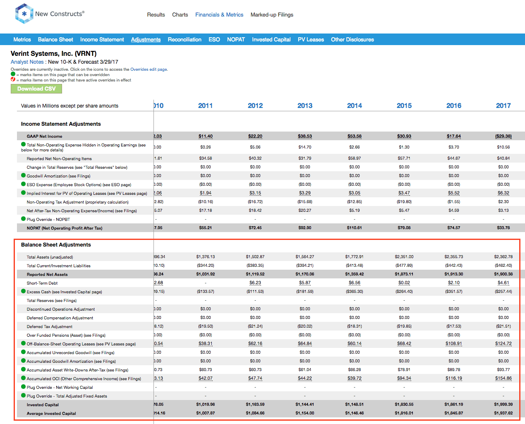Click green override dot beside Accumulated Unrecorded Goodwill
This screenshot has width=525, height=424.
click(x=24, y=352)
